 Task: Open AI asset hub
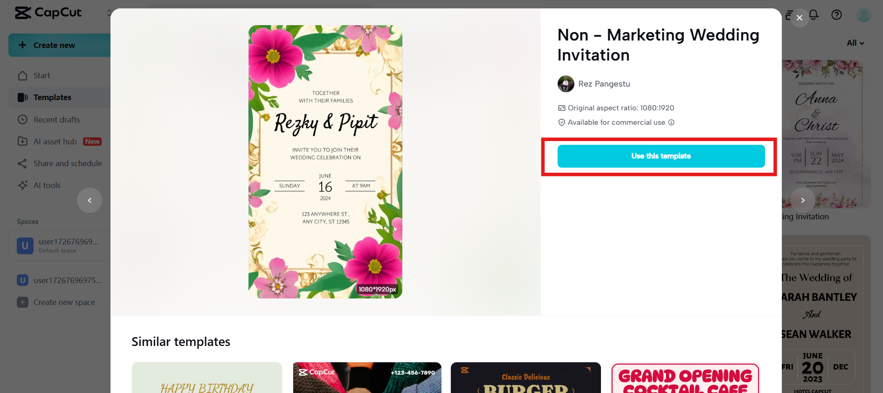[x=55, y=142]
